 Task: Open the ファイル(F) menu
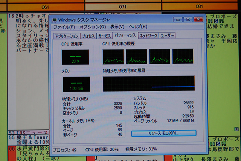click(x=64, y=27)
